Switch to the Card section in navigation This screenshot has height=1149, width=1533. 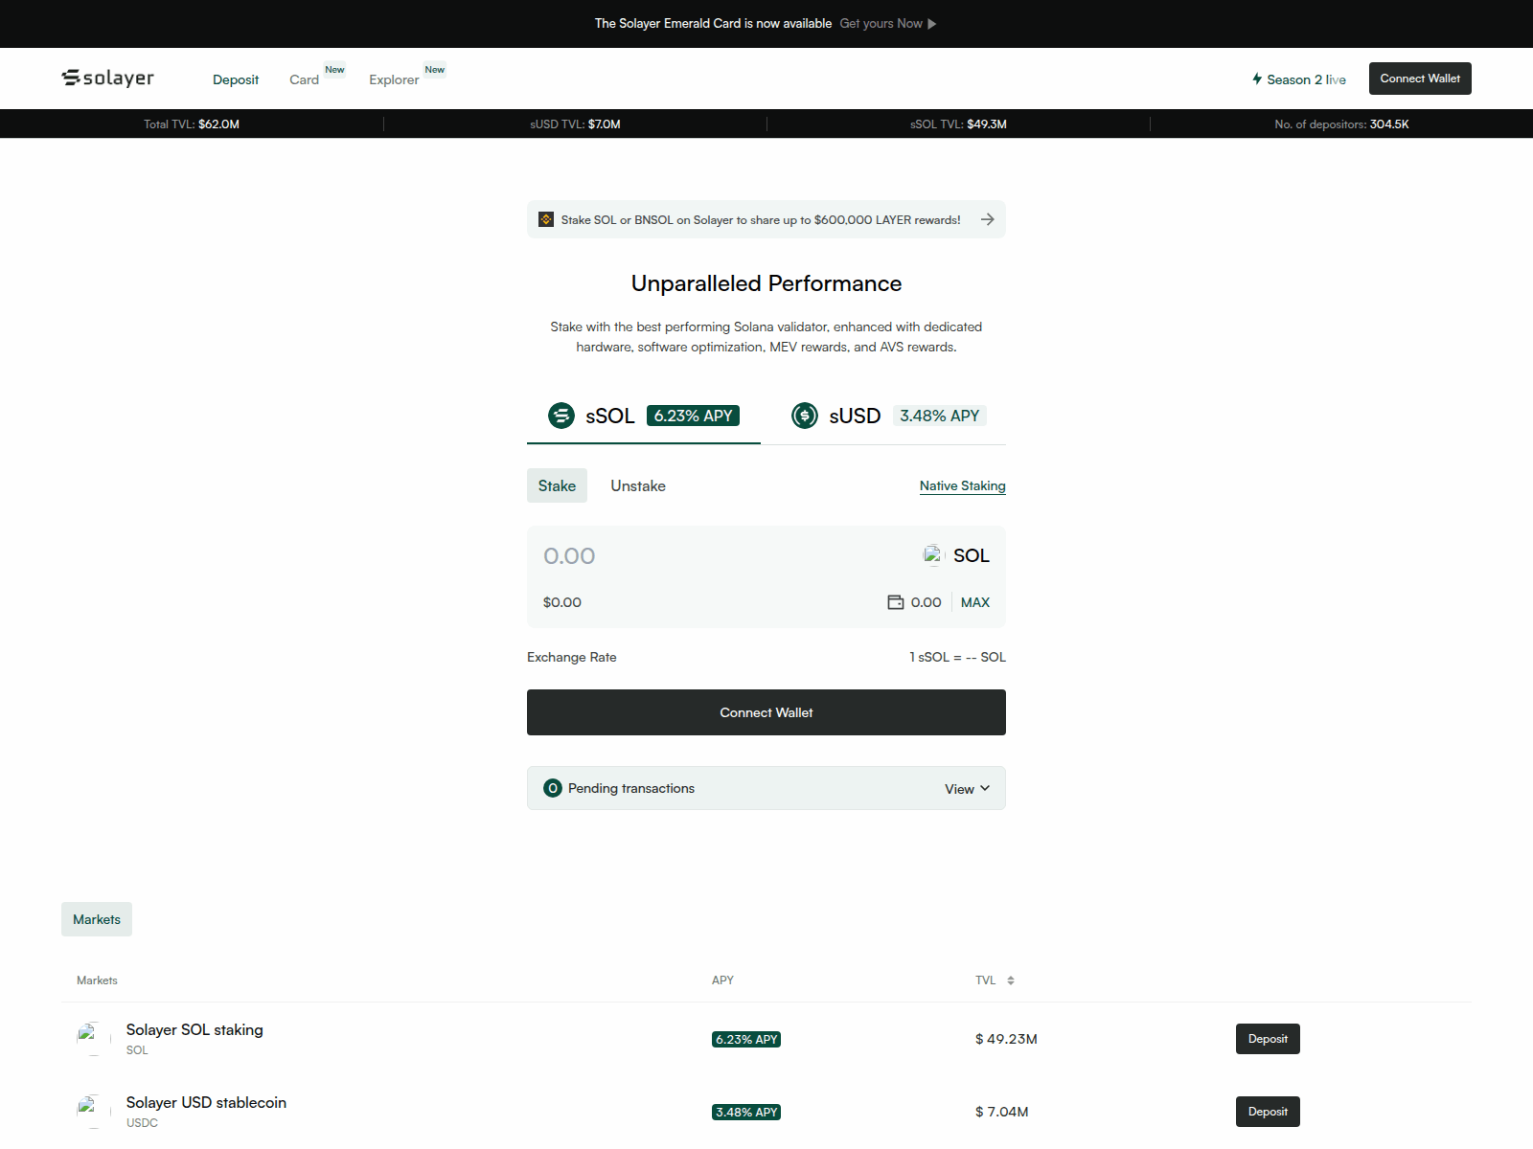304,79
